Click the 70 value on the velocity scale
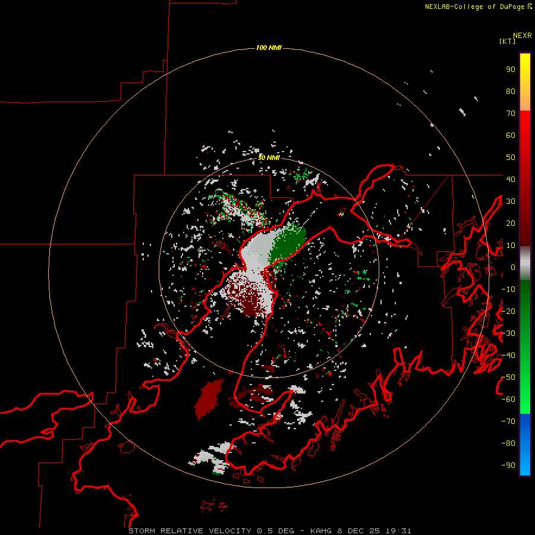 [511, 114]
